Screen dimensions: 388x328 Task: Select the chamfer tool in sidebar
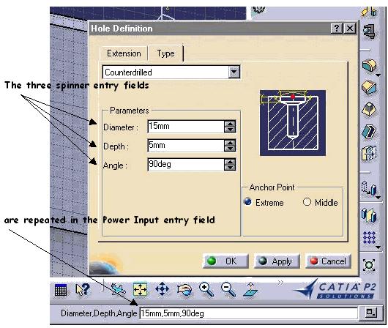coord(369,87)
